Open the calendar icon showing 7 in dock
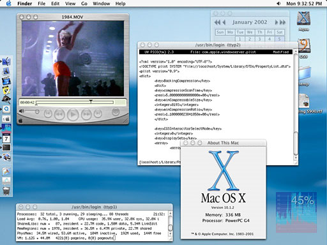327x245 pixels. tap(6, 138)
